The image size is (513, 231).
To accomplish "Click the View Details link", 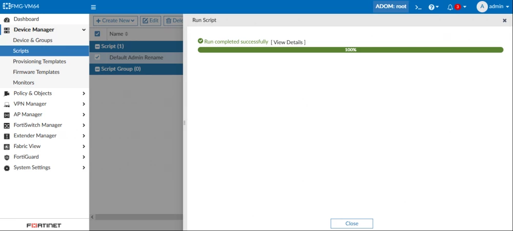I will 288,42.
